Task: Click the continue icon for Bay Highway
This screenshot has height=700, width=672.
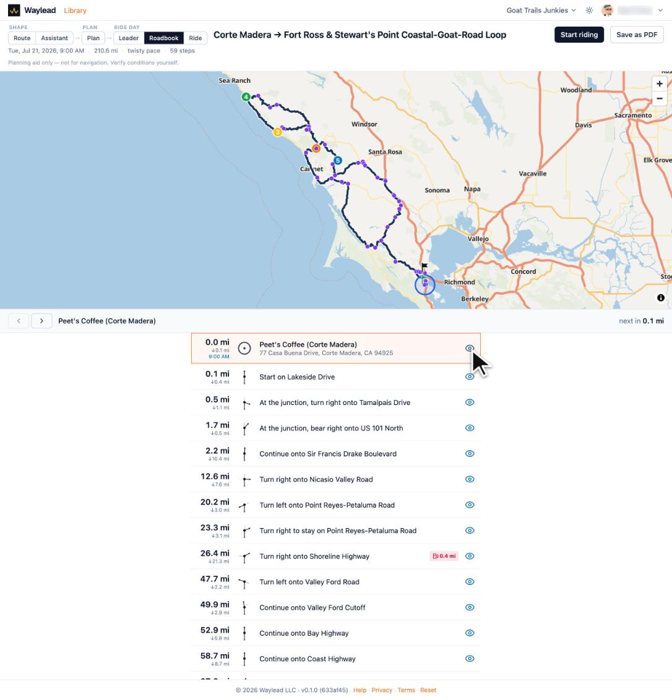Action: click(244, 633)
